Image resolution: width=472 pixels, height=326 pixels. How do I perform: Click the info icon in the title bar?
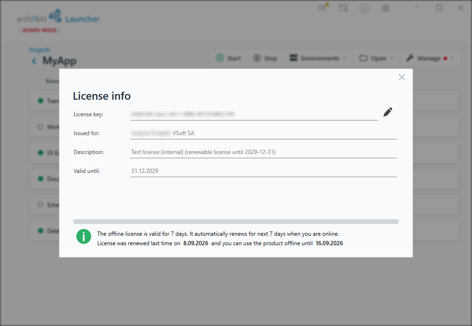pyautogui.click(x=364, y=8)
